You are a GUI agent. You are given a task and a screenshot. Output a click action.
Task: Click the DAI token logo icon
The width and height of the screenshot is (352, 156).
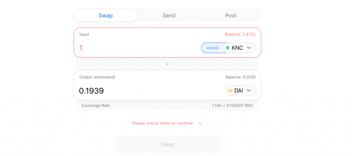(x=230, y=91)
